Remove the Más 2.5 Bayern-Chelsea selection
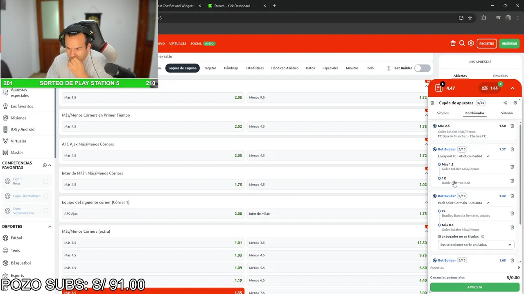The width and height of the screenshot is (524, 294). click(x=512, y=126)
